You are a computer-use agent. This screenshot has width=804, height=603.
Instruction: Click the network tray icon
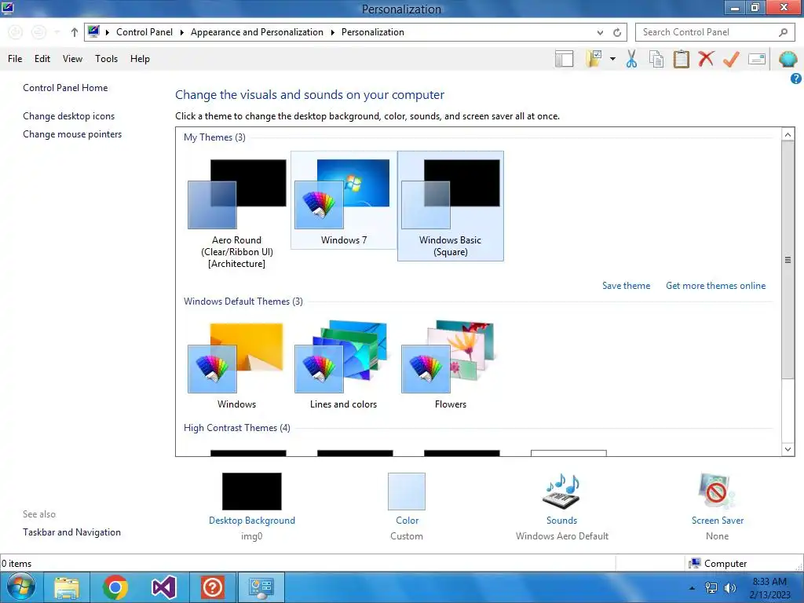[711, 588]
